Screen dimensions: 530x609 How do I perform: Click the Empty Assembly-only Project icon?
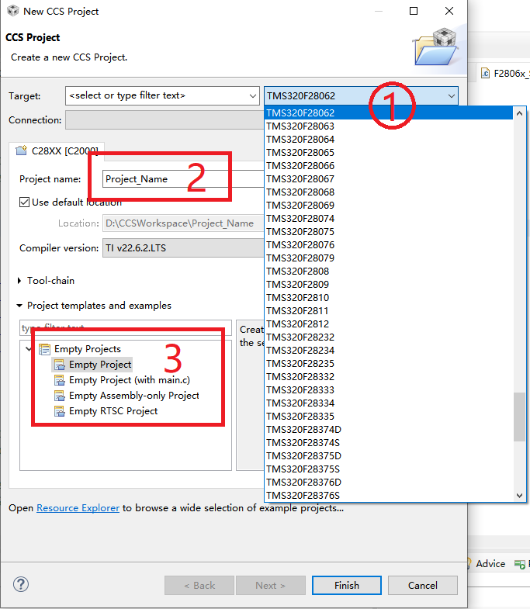click(60, 396)
